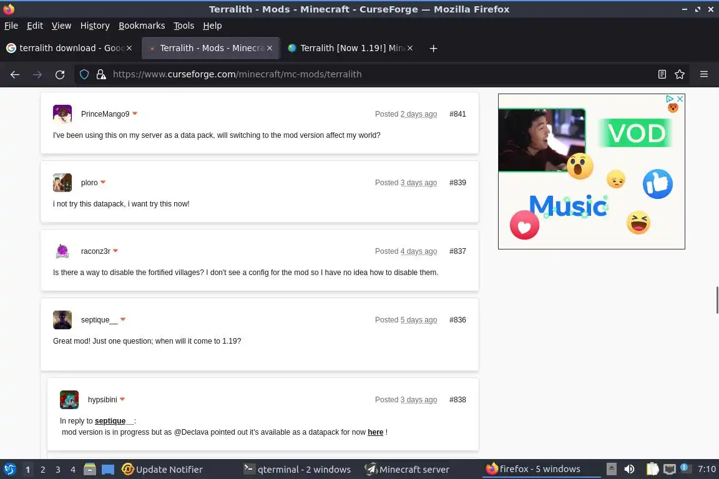This screenshot has height=479, width=719.
Task: Open PrinceMango9's avatar
Action: 62,114
